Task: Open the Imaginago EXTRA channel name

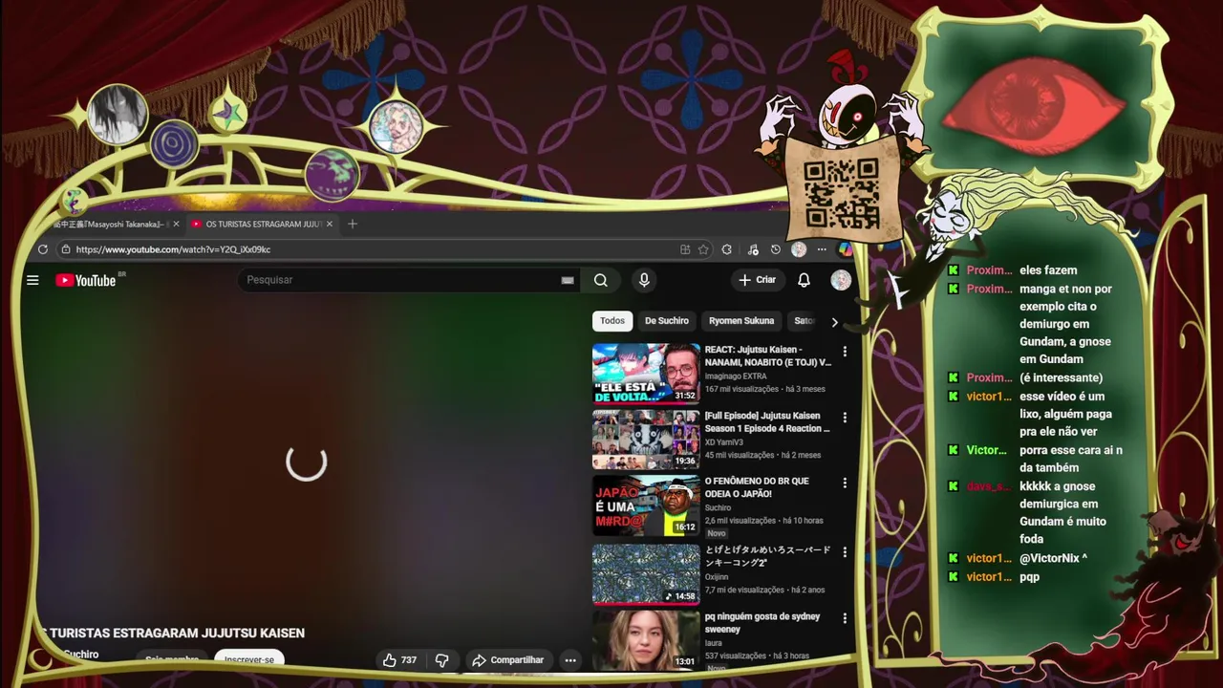Action: (736, 376)
